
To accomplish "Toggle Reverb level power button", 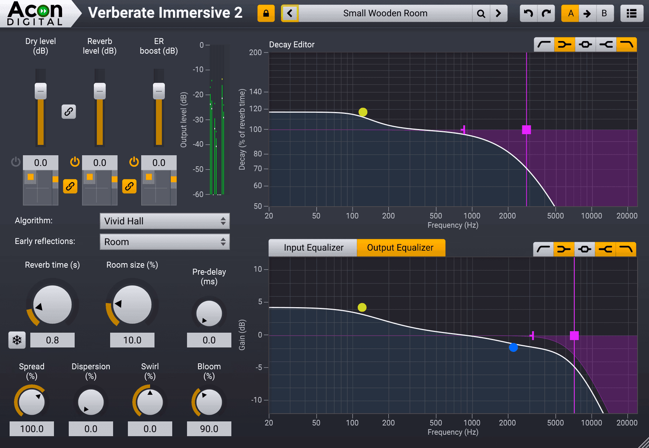I will click(75, 162).
